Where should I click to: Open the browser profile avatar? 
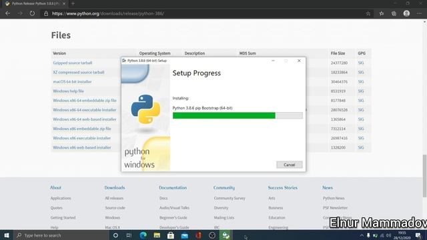[406, 13]
